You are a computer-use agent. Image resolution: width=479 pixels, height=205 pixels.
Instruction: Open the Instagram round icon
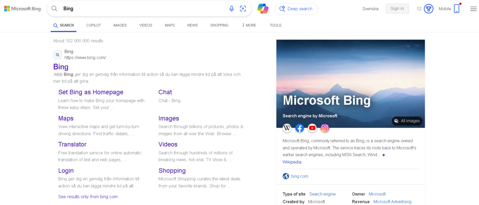(325, 128)
